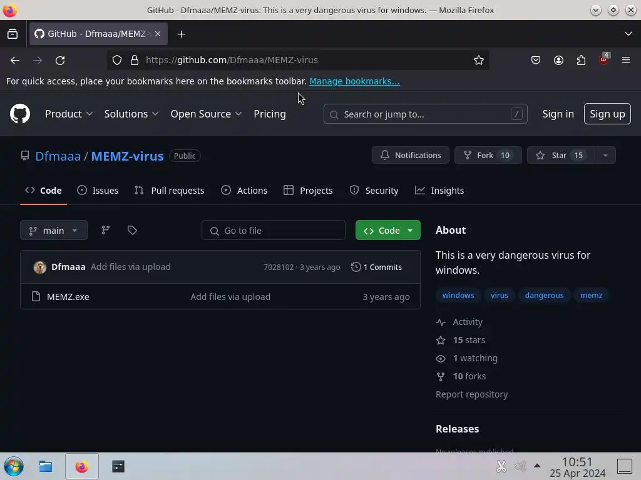List all tabs dropdown arrow
The image size is (641, 480).
pyautogui.click(x=628, y=34)
